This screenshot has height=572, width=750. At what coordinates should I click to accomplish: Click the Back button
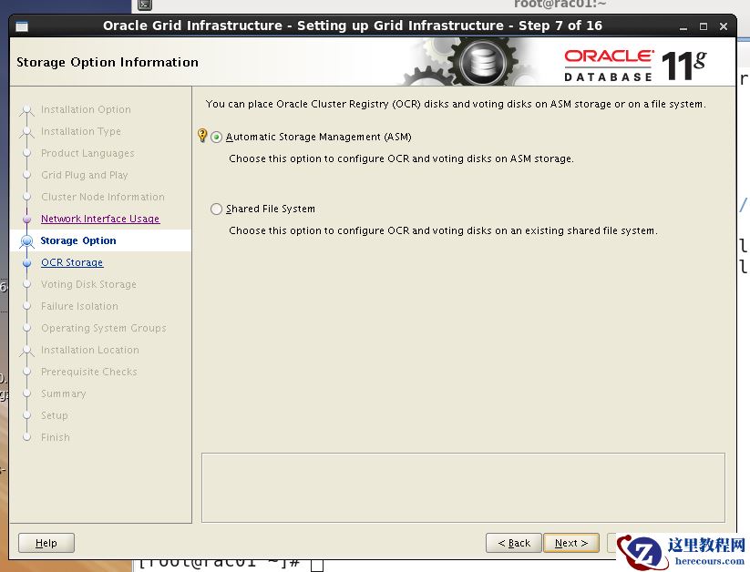pyautogui.click(x=514, y=543)
